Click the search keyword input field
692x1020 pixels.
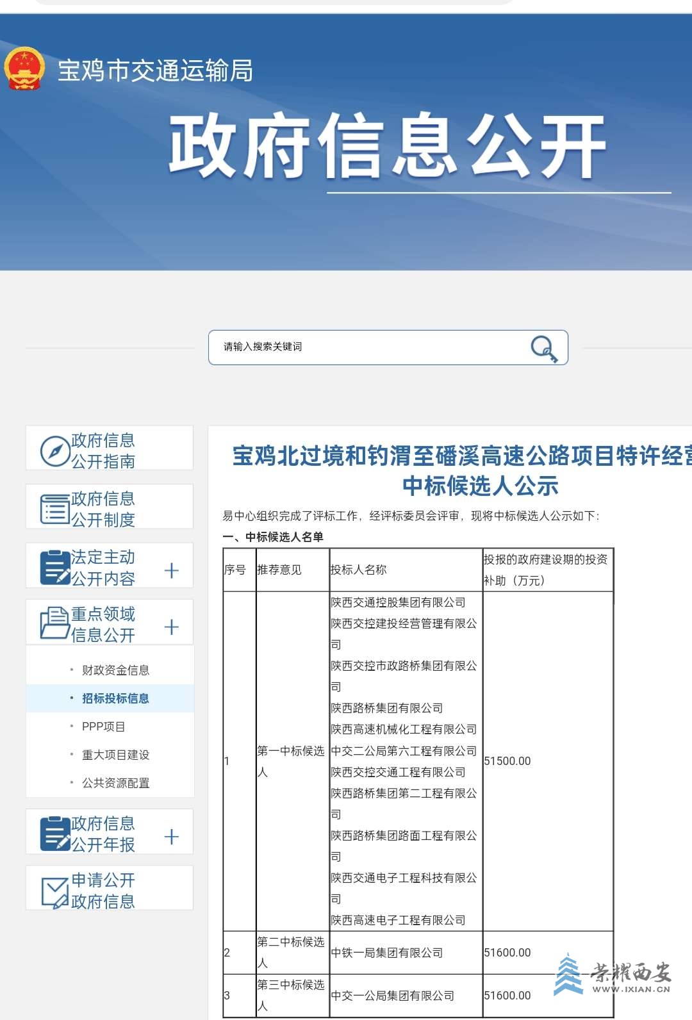pyautogui.click(x=388, y=348)
